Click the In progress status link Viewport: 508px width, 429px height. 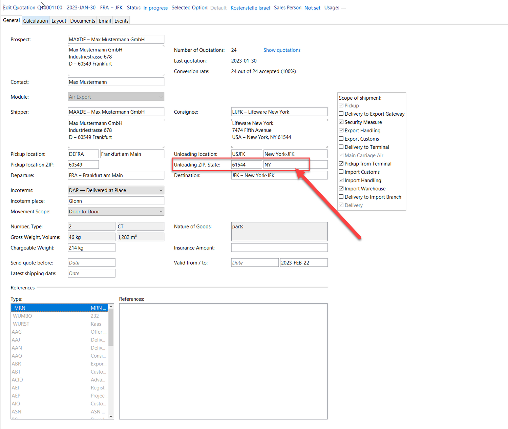tap(155, 8)
